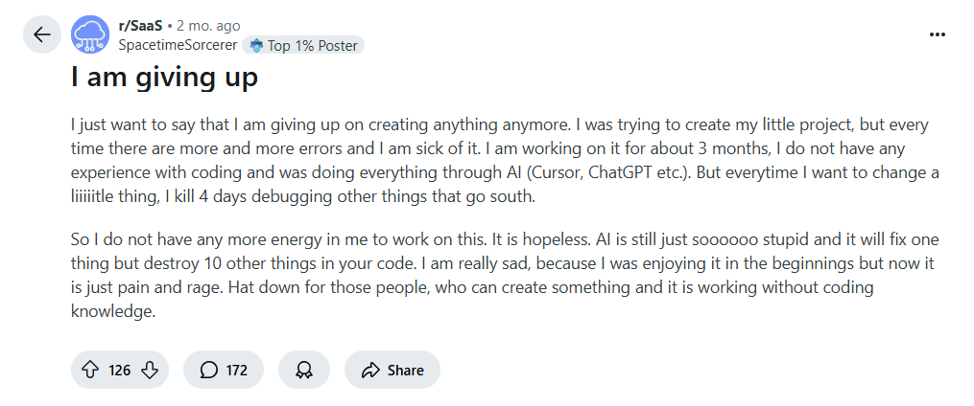Click the word "knowledge." ending the post

(113, 311)
